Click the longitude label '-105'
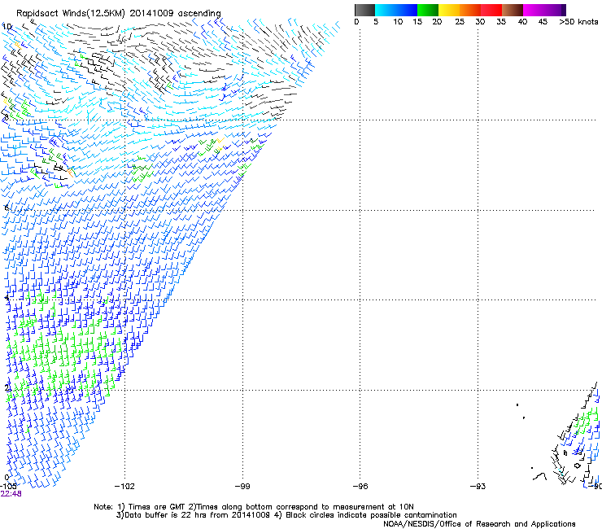The height and width of the screenshot is (529, 602). [8, 487]
